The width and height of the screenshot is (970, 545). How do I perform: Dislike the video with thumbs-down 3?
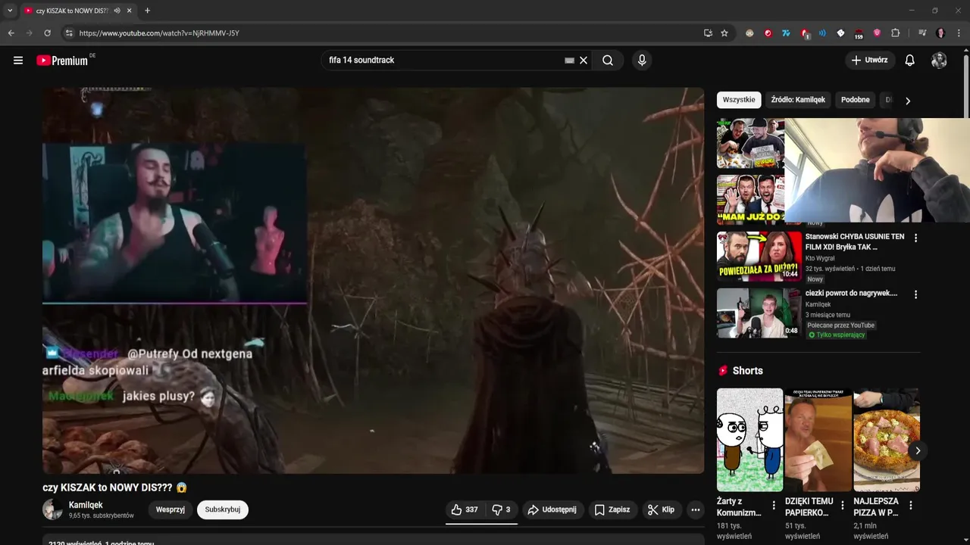point(501,509)
